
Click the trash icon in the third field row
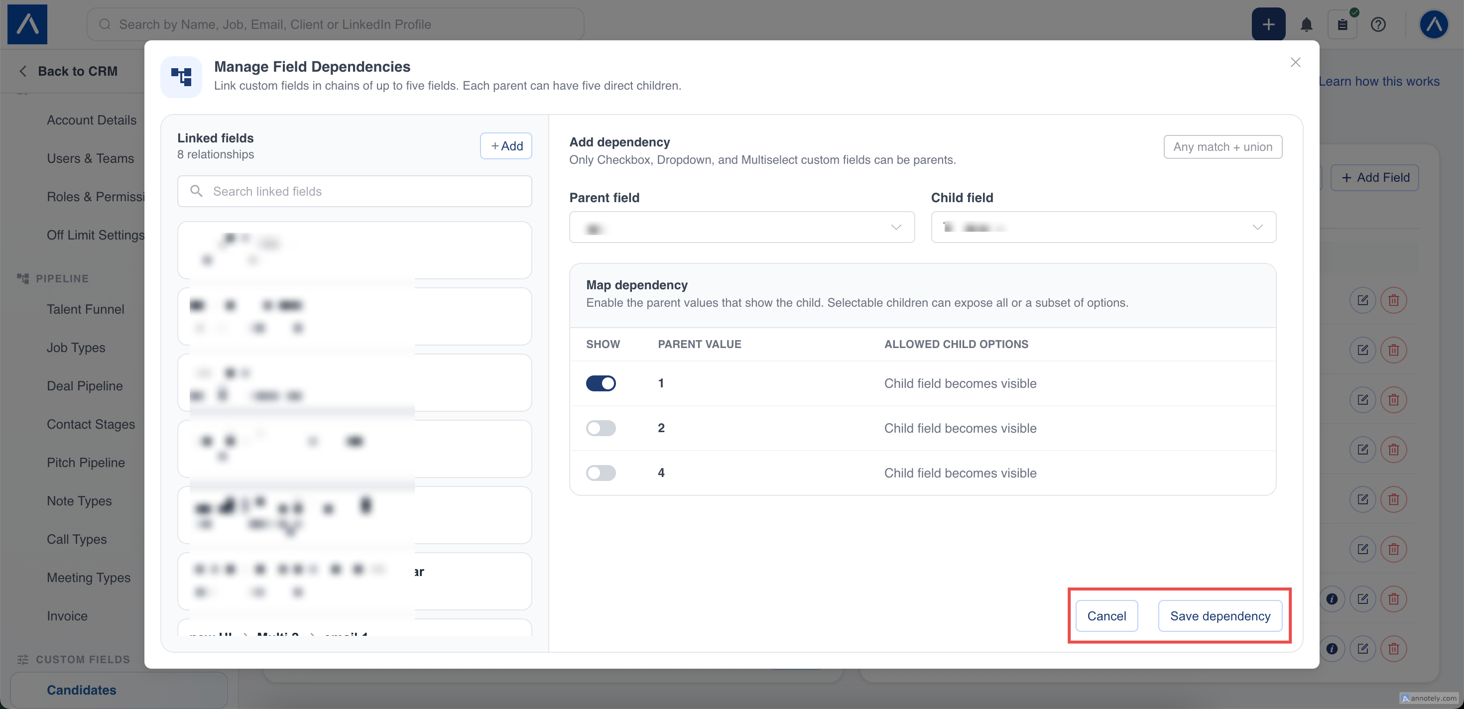click(x=1393, y=399)
